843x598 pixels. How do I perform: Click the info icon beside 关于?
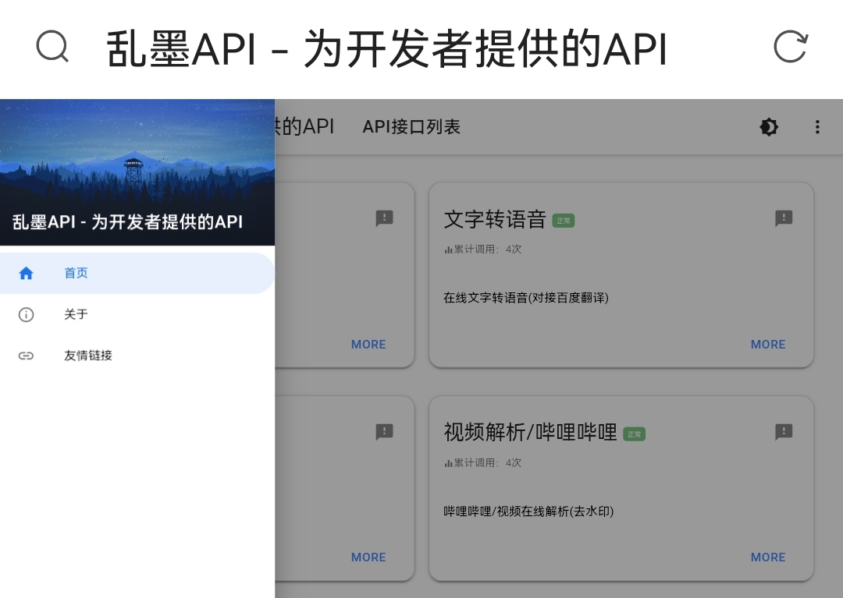point(26,314)
